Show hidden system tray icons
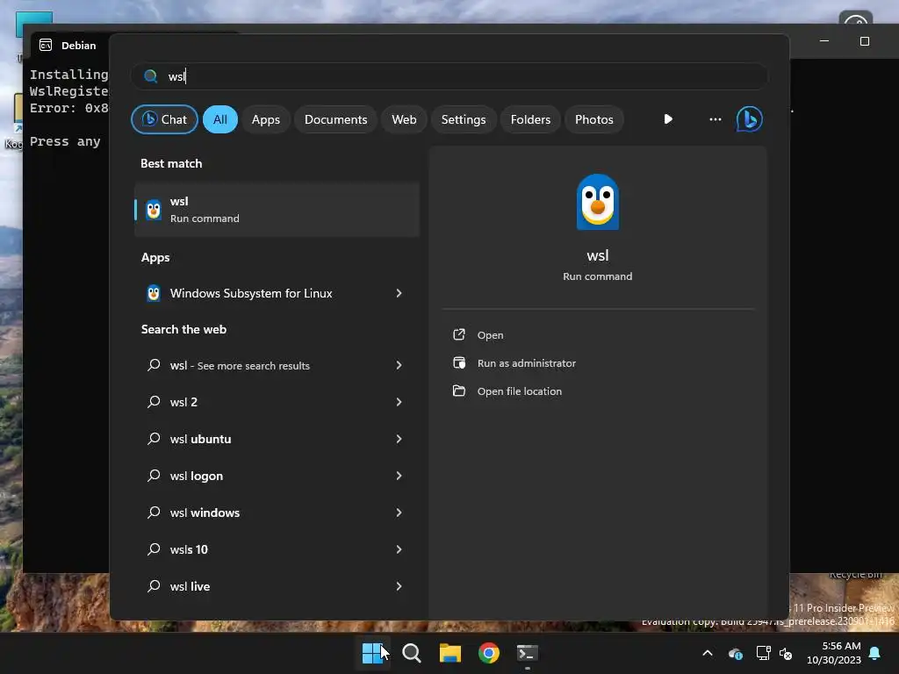Image resolution: width=899 pixels, height=674 pixels. (708, 653)
